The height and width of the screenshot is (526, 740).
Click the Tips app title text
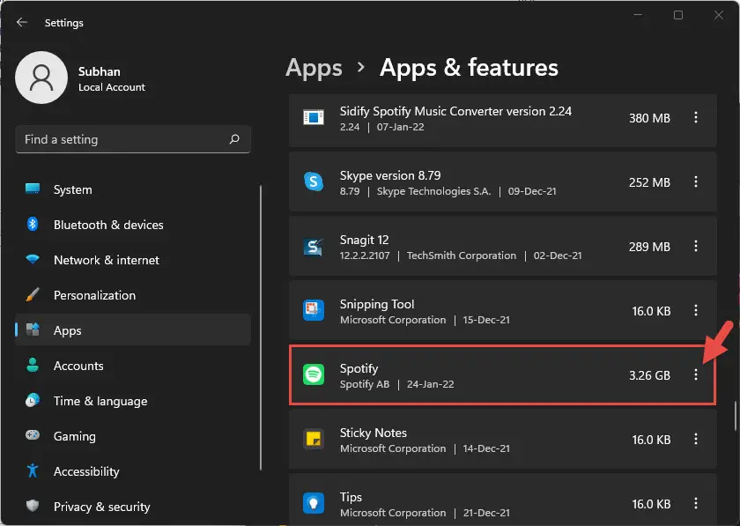click(x=351, y=497)
